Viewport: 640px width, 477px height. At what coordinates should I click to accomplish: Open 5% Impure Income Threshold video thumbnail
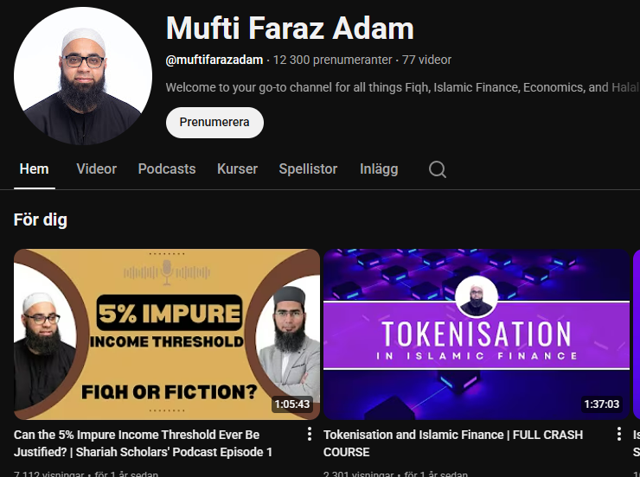(x=167, y=334)
